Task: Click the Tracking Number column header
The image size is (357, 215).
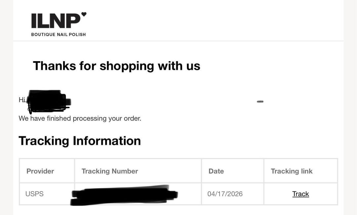Action: pos(110,171)
